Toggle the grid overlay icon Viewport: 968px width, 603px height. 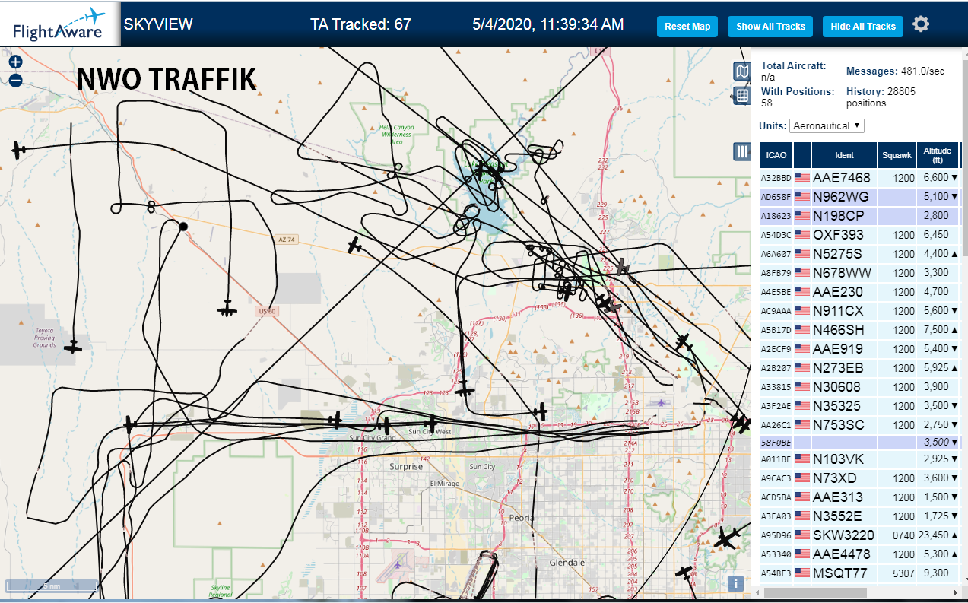[x=742, y=96]
